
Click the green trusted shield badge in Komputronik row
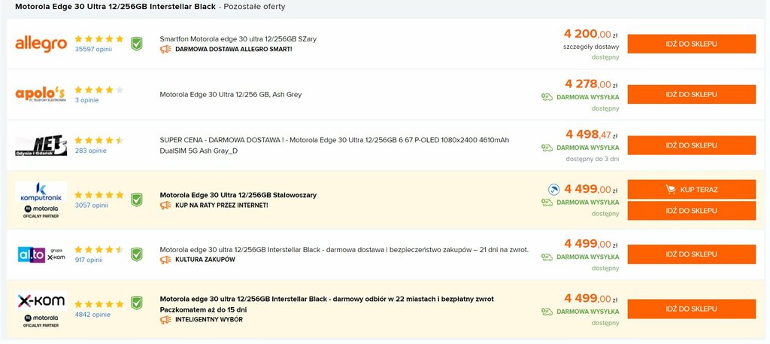click(x=137, y=199)
